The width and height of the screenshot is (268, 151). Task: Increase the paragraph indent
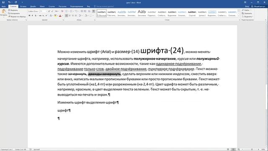pos(85,11)
